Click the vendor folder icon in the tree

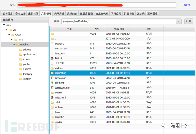point(20,79)
